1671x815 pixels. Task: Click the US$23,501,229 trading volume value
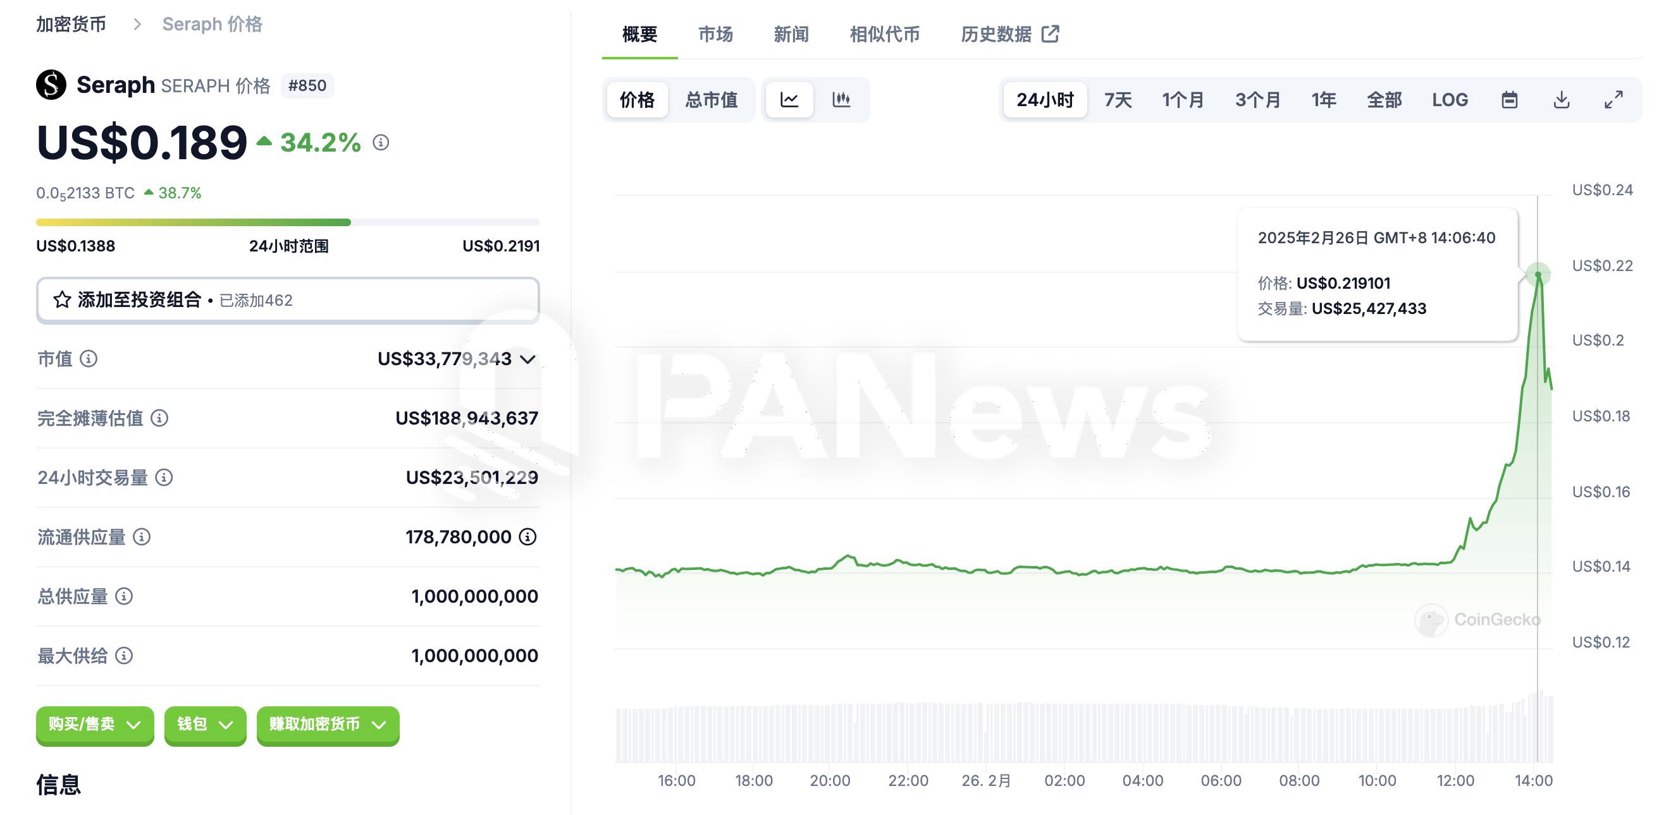[472, 478]
